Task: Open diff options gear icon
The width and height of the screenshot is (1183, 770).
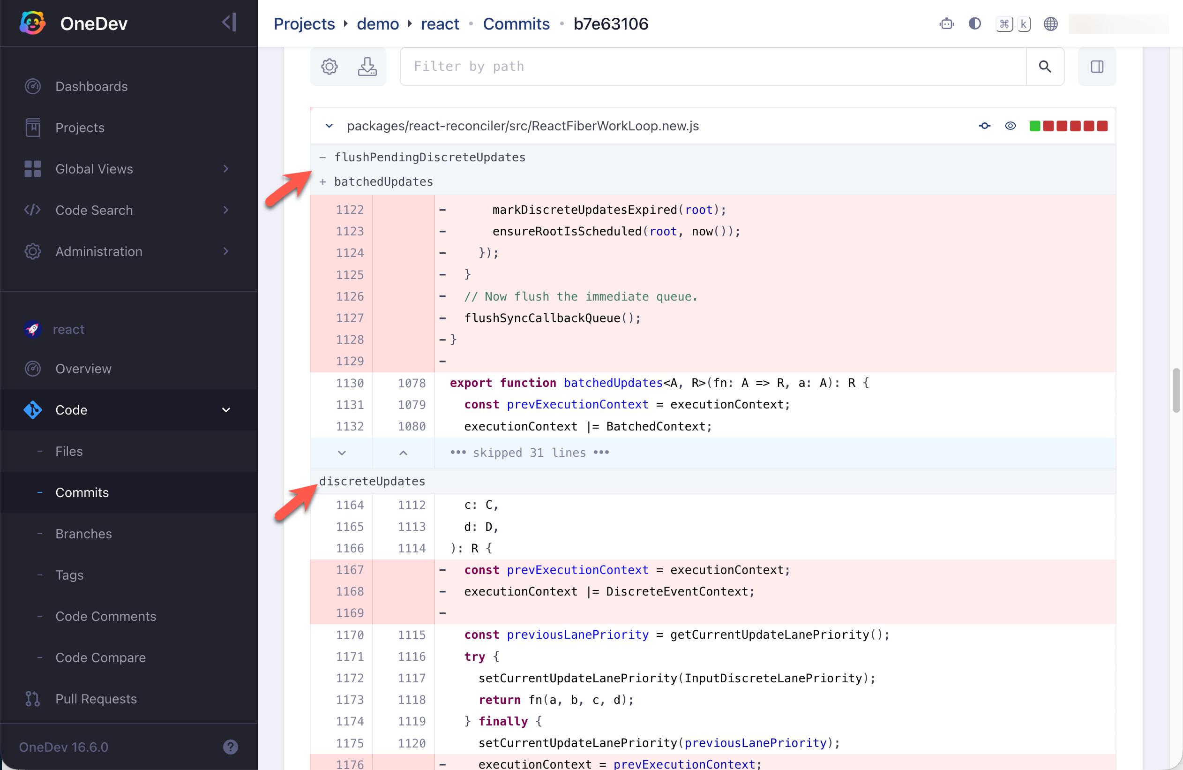Action: click(x=329, y=66)
